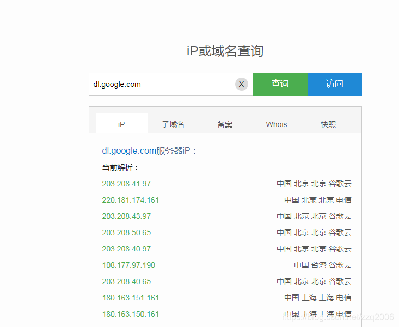This screenshot has height=327, width=399.
Task: Click IP link 203.208.43.97
Action: coord(126,216)
